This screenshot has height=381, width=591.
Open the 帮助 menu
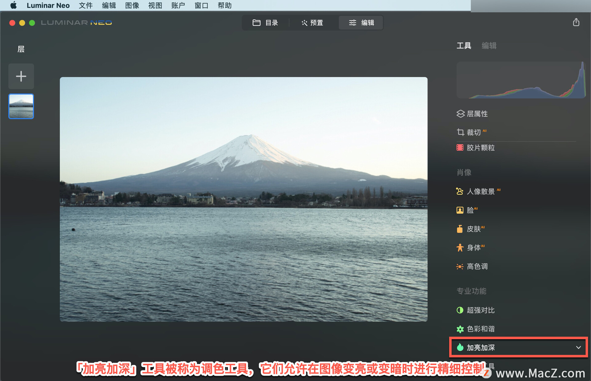(224, 5)
